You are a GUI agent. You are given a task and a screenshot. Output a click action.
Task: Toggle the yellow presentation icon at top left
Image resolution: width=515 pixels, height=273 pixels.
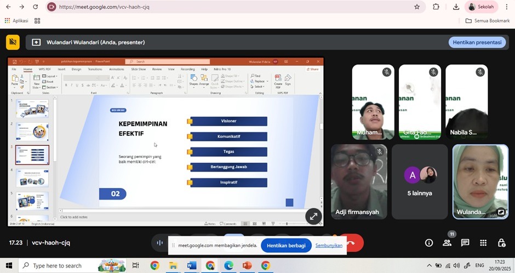point(13,42)
